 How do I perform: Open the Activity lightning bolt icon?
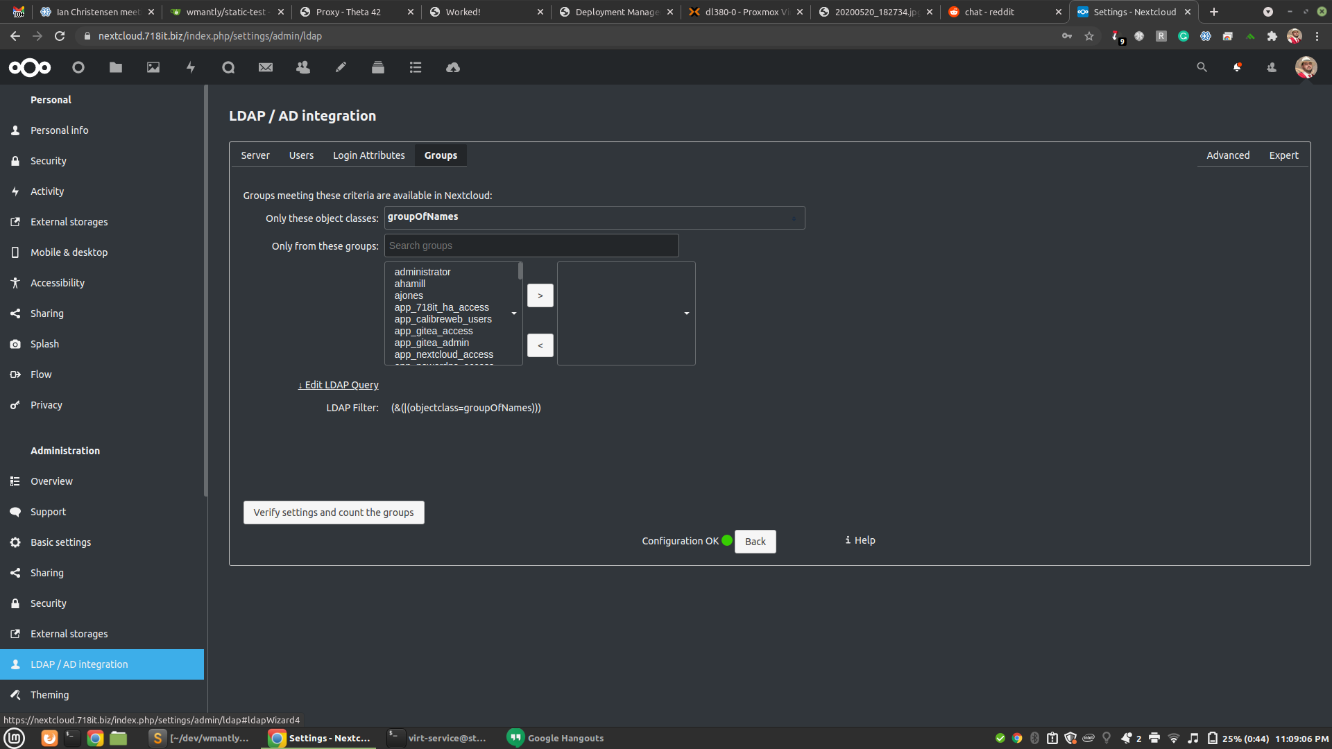coord(191,67)
